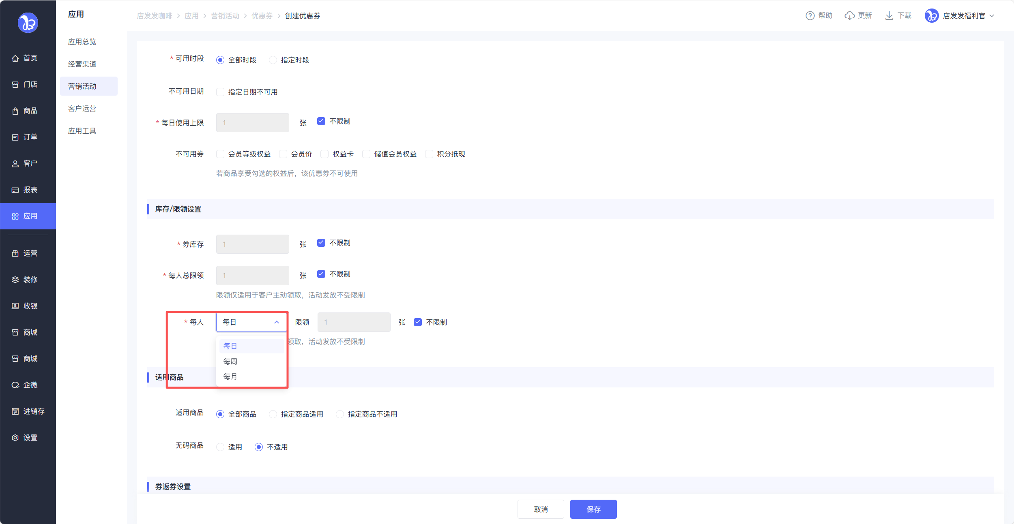The image size is (1014, 524).
Task: Open the 设置 gear icon
Action: click(x=15, y=438)
